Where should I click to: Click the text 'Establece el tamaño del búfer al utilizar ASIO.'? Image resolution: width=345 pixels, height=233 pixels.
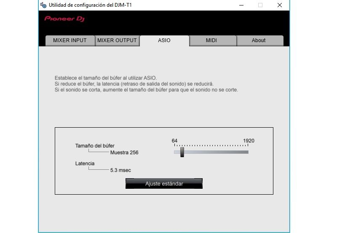point(106,78)
